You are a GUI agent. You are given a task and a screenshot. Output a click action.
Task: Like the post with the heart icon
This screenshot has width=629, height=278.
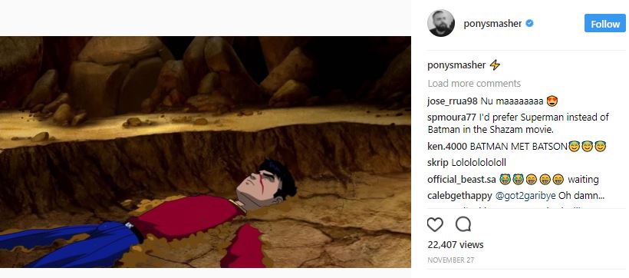pos(435,224)
